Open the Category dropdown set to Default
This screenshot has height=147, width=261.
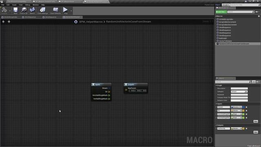click(239, 91)
